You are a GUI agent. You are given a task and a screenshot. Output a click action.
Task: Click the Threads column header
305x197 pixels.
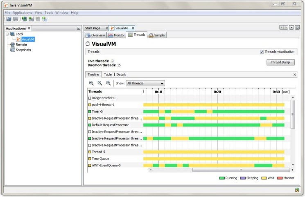(x=95, y=91)
